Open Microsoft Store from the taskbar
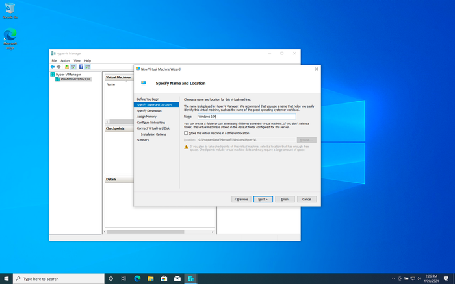 [x=164, y=279]
